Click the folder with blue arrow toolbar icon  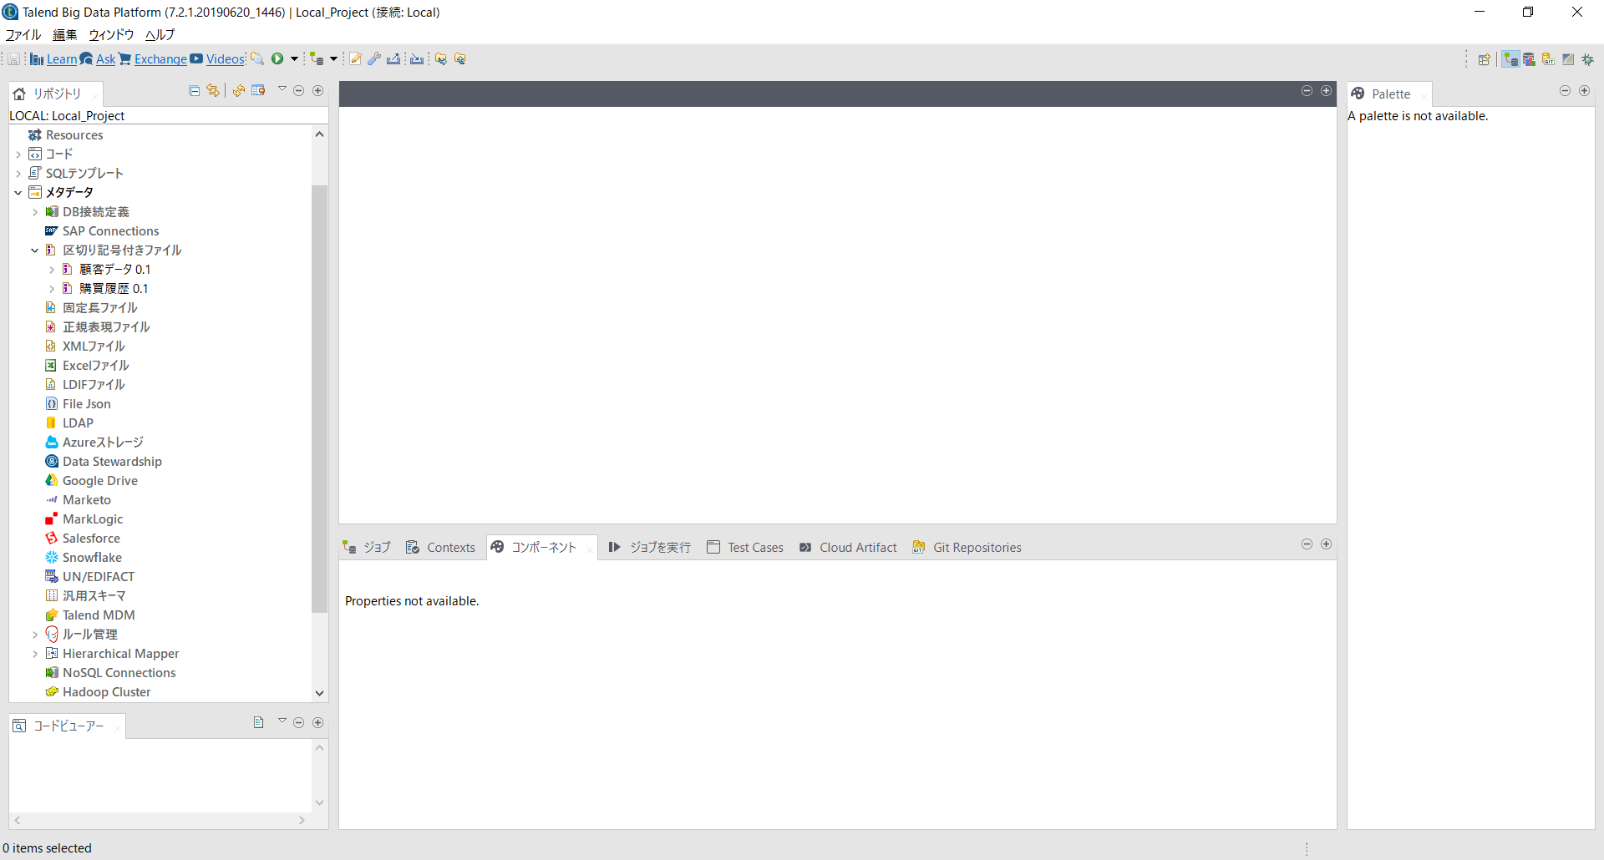point(441,59)
